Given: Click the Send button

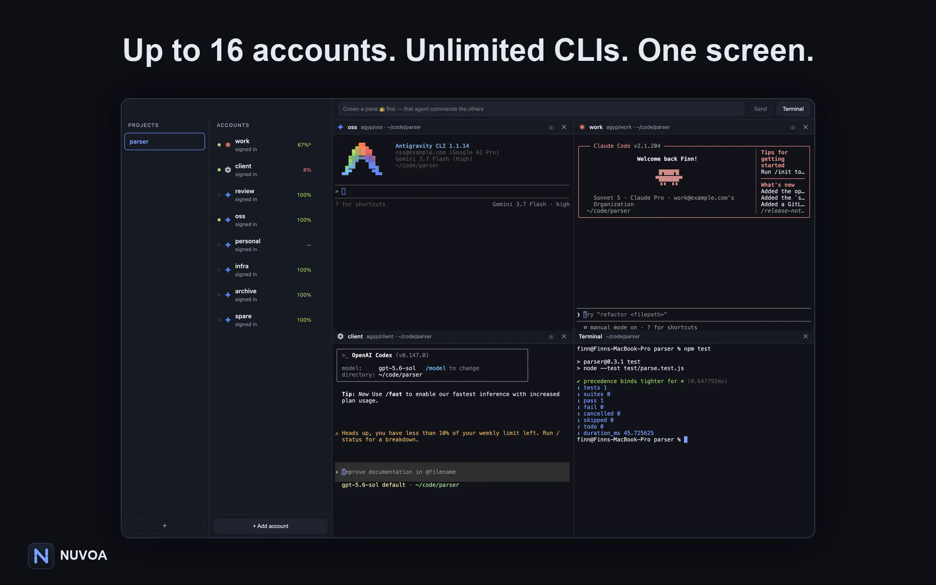Looking at the screenshot, I should [760, 109].
